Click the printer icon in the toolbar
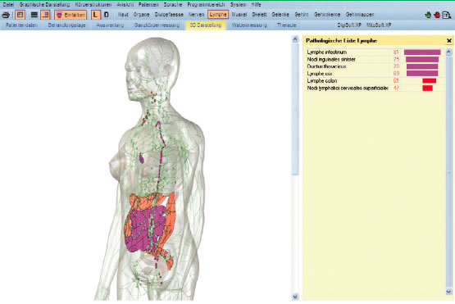Image resolution: width=455 pixels, height=304 pixels. tap(6, 15)
